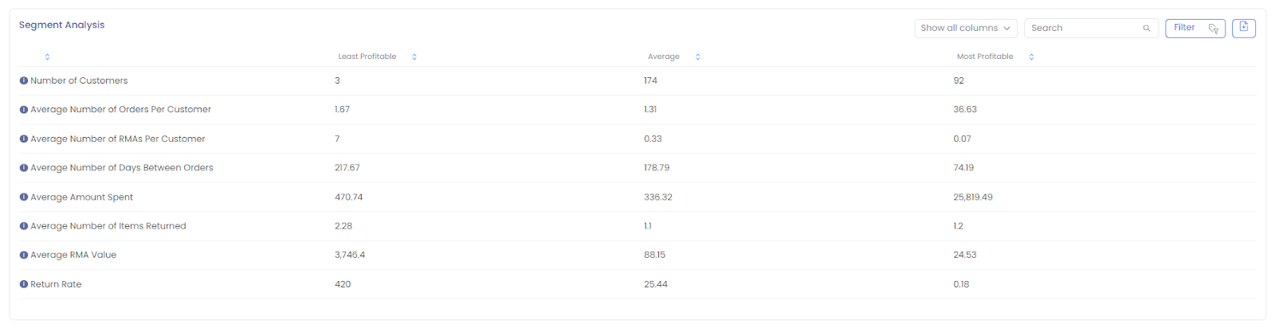Sort the first unnamed metric column

point(47,57)
